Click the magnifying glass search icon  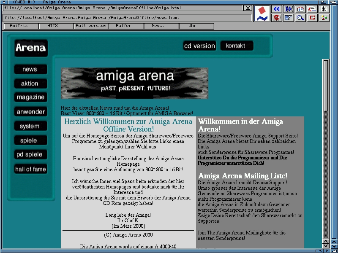300,18
